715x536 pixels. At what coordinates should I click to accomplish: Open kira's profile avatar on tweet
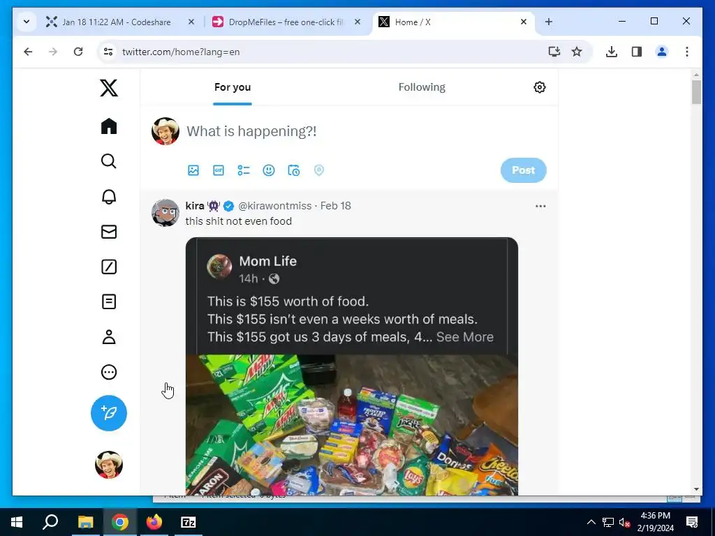(165, 212)
